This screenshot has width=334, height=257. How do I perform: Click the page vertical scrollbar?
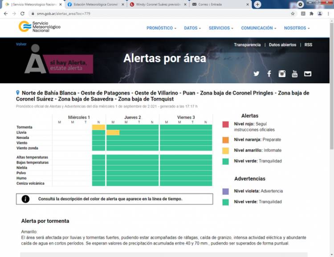(x=332, y=85)
